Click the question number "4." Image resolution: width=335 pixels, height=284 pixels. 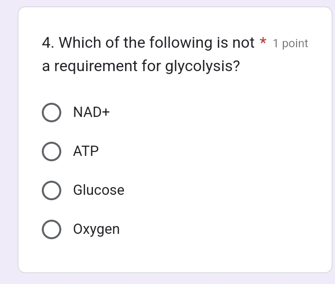(48, 43)
